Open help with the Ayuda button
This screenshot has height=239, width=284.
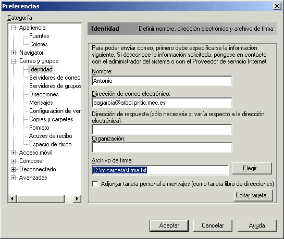257,225
